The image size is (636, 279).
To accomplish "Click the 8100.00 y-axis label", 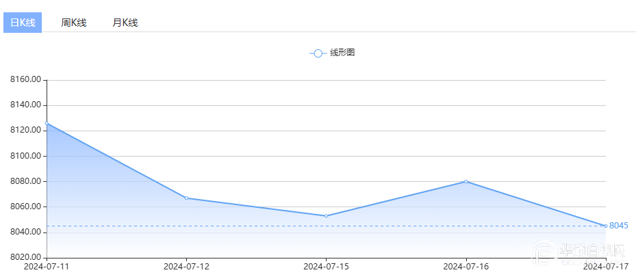I will click(x=25, y=156).
